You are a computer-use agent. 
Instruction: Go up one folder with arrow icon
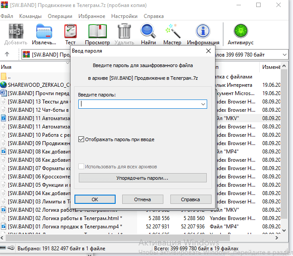[7, 55]
